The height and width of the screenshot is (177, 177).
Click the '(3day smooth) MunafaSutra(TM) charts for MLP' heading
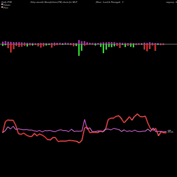tap(53, 2)
